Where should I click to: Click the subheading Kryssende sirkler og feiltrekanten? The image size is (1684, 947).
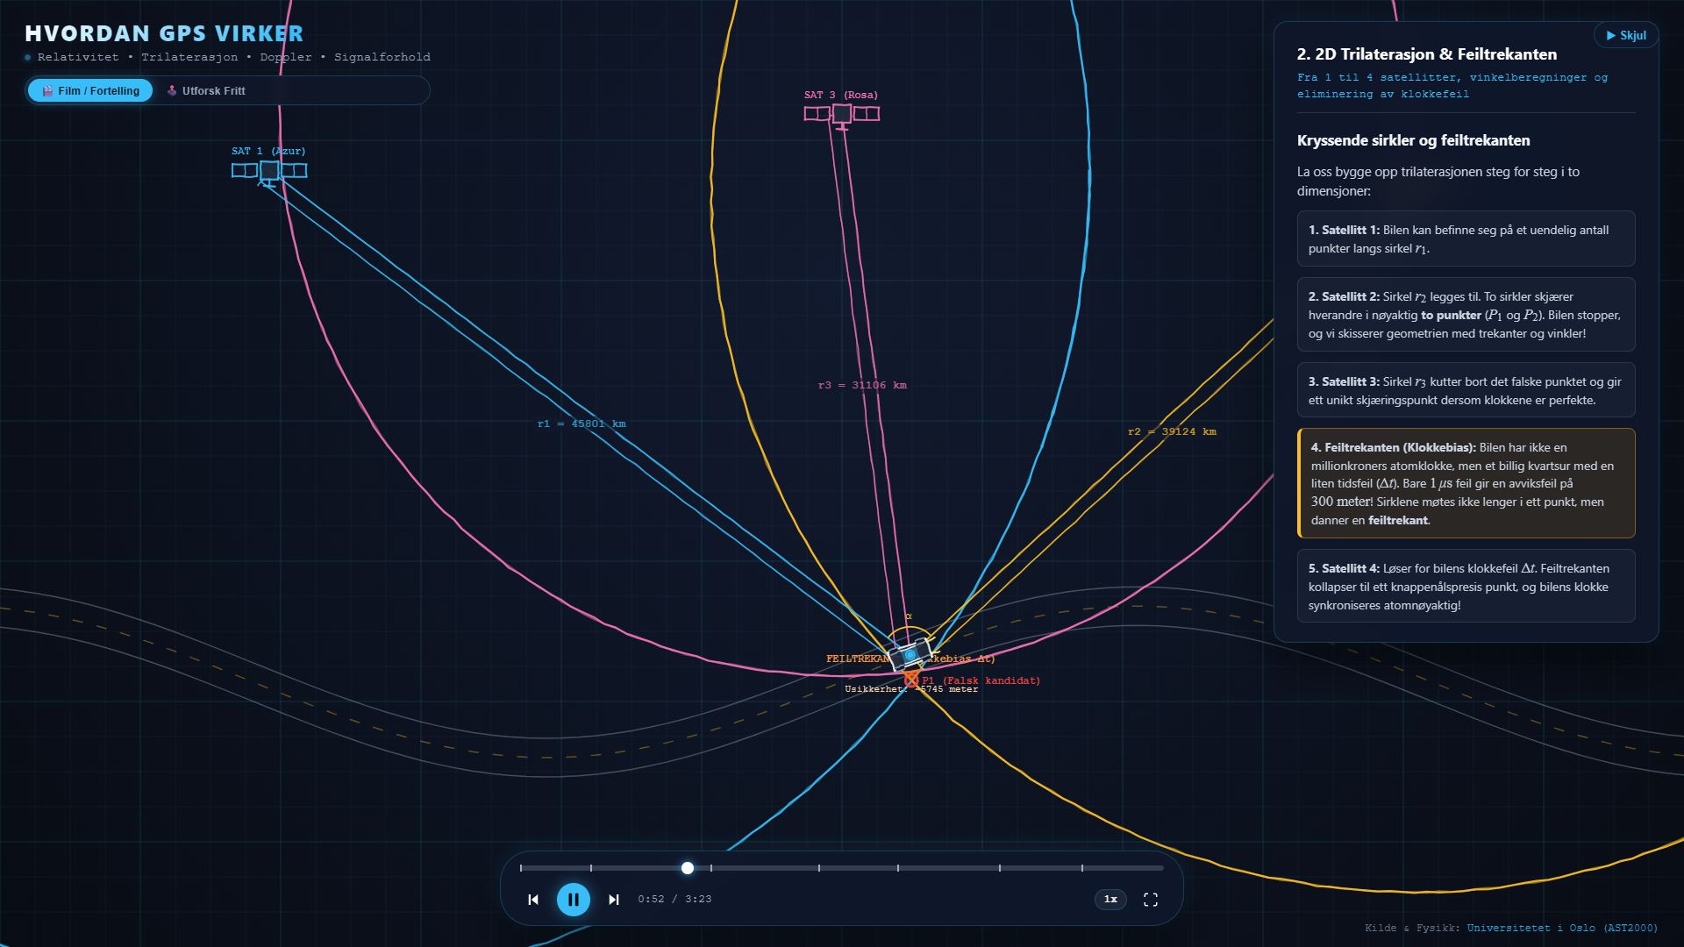pos(1413,140)
